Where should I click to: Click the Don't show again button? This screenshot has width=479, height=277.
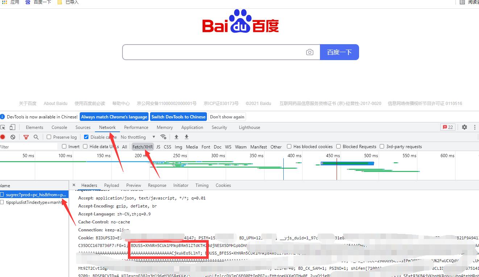click(x=227, y=117)
